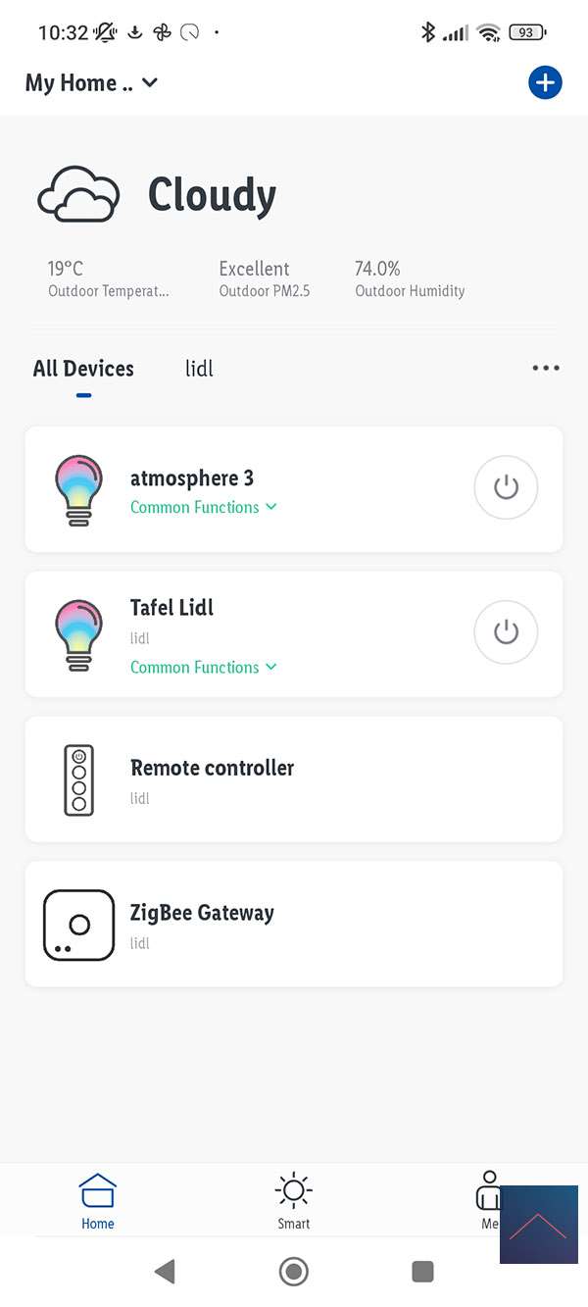The height and width of the screenshot is (1307, 588).
Task: Tap the atmosphere 3 light bulb icon
Action: tap(78, 489)
